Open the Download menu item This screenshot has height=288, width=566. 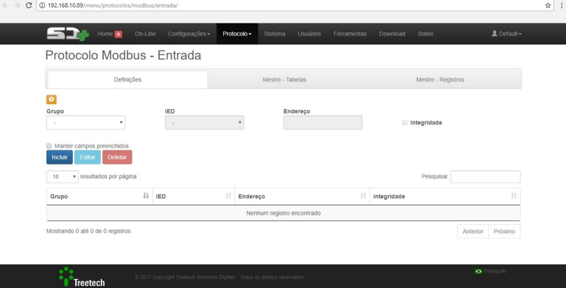pyautogui.click(x=392, y=34)
